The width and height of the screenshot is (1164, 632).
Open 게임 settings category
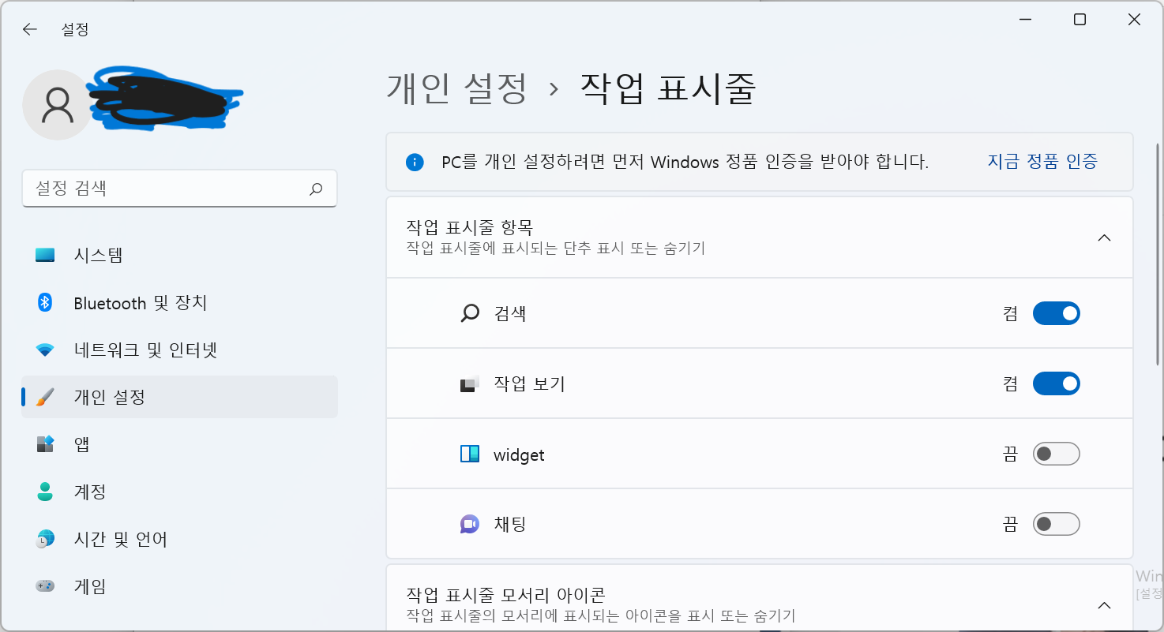[180, 586]
